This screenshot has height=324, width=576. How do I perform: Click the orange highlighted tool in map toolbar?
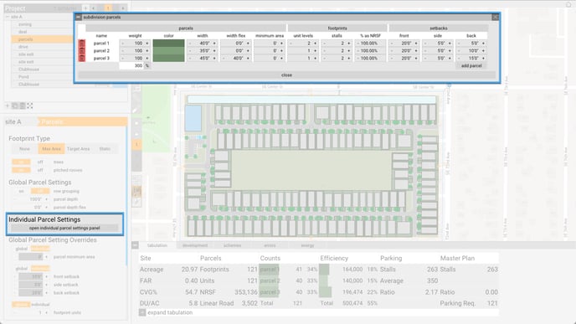tap(136, 144)
